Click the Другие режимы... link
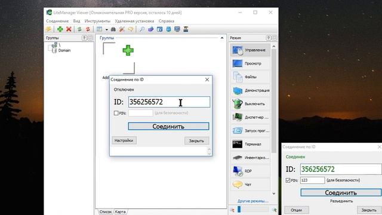 coord(253,201)
